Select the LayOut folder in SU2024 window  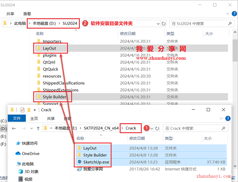49,48
